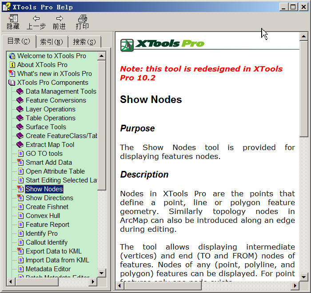Screen dimensions: 311x293
Task: Click page icon beside GO TO tools
Action: pyautogui.click(x=21, y=154)
